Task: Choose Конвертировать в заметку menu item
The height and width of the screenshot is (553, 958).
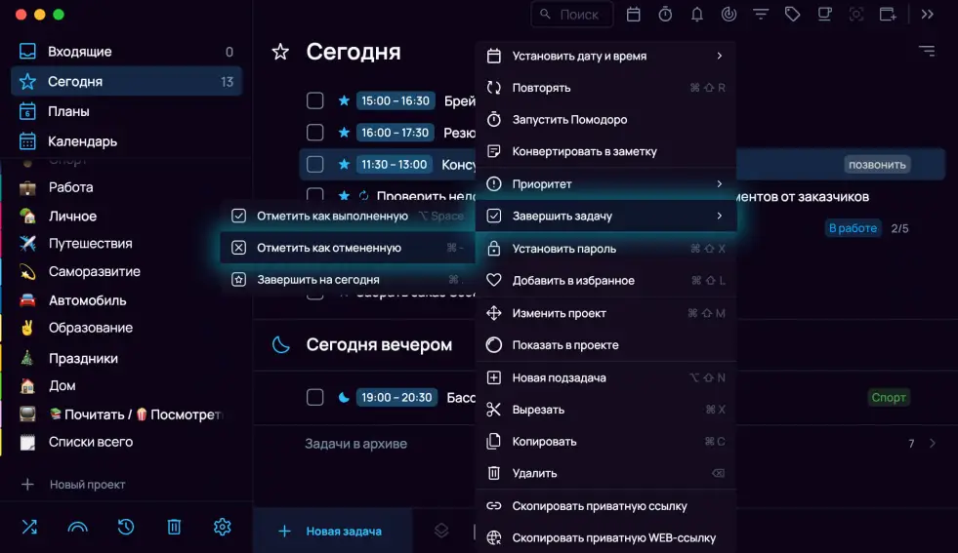Action: pyautogui.click(x=584, y=151)
